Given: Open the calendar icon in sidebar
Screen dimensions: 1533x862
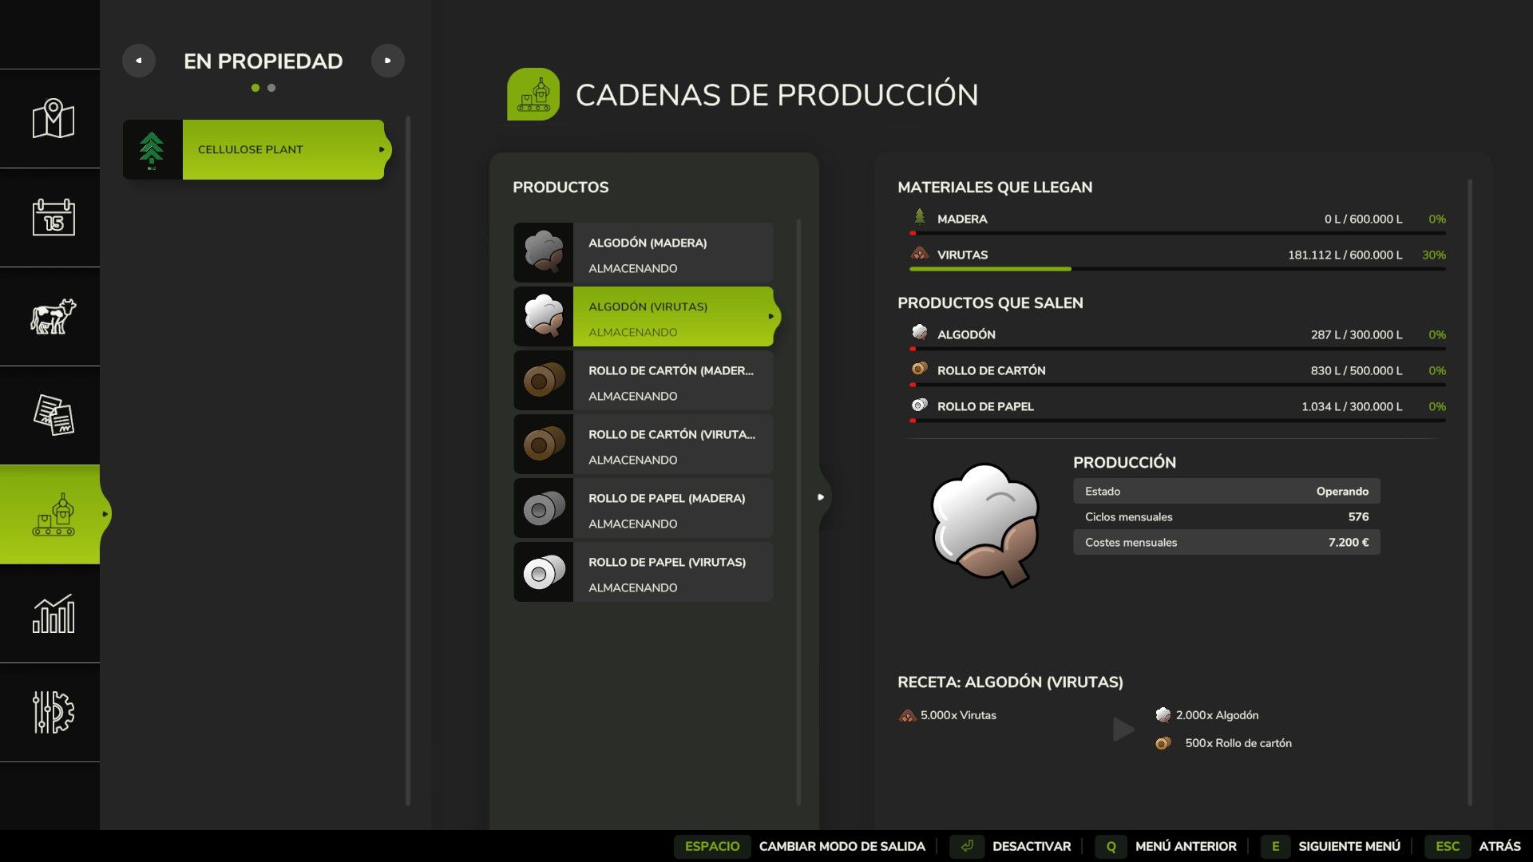Looking at the screenshot, I should click(53, 217).
